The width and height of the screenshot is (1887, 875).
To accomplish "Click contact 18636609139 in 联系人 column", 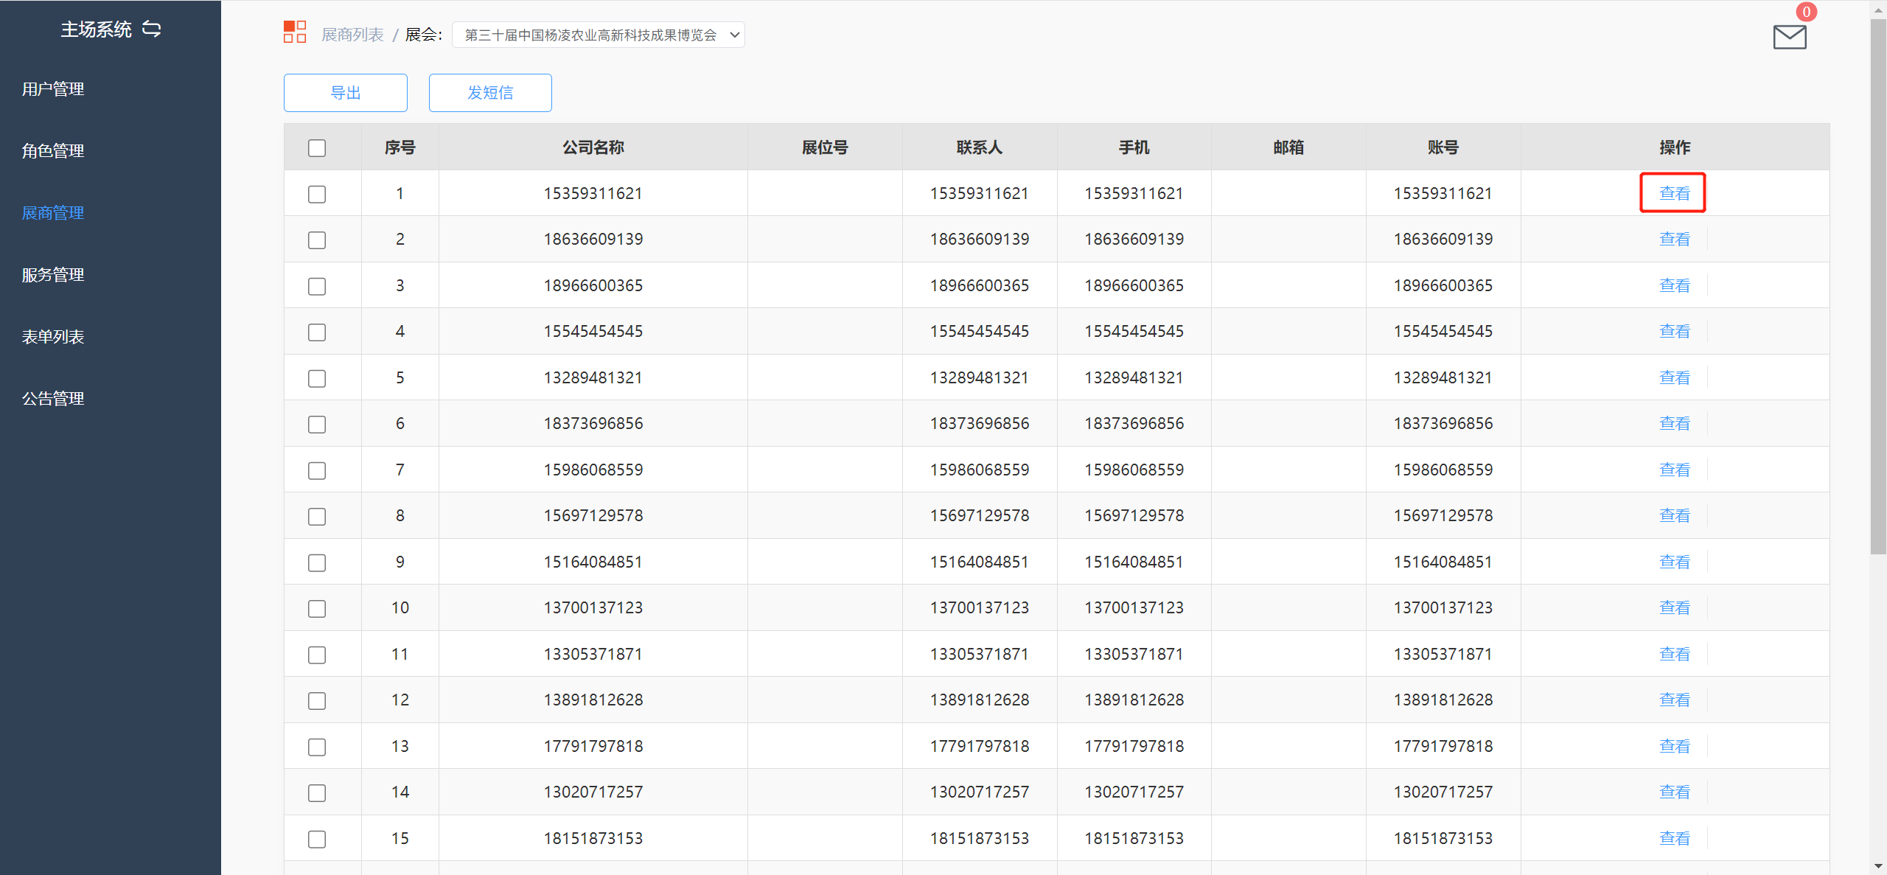I will click(x=979, y=239).
